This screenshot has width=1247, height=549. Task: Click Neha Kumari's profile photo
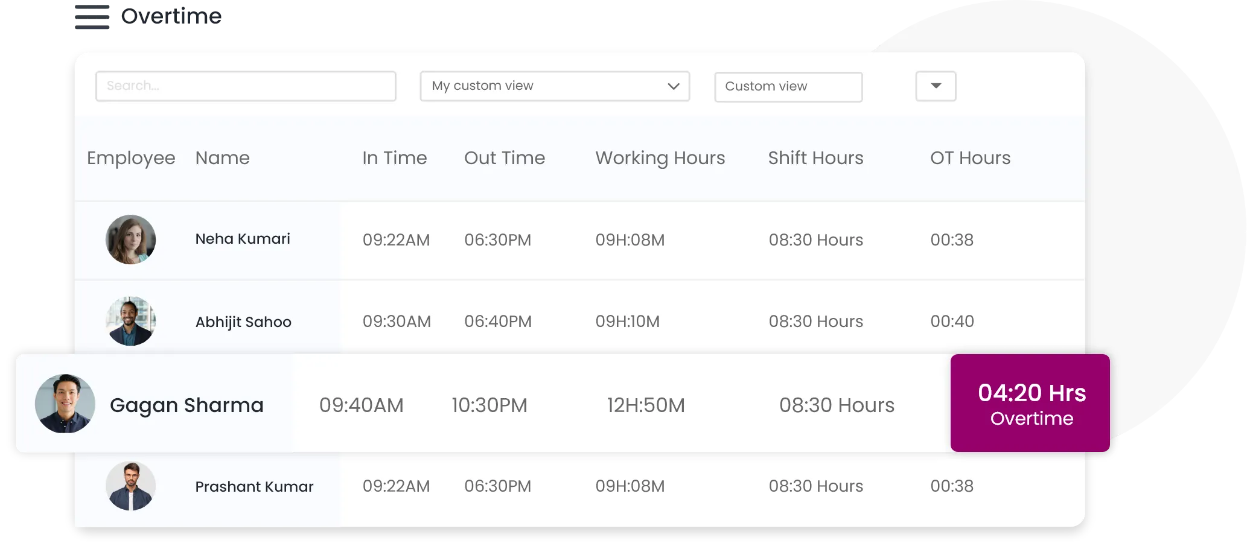point(130,240)
